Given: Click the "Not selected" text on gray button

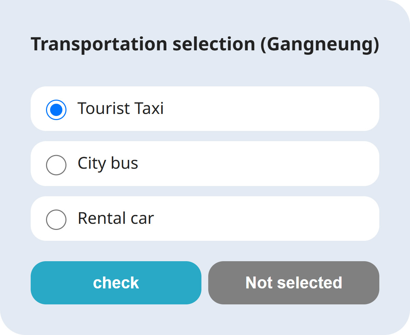Looking at the screenshot, I should click(x=294, y=283).
